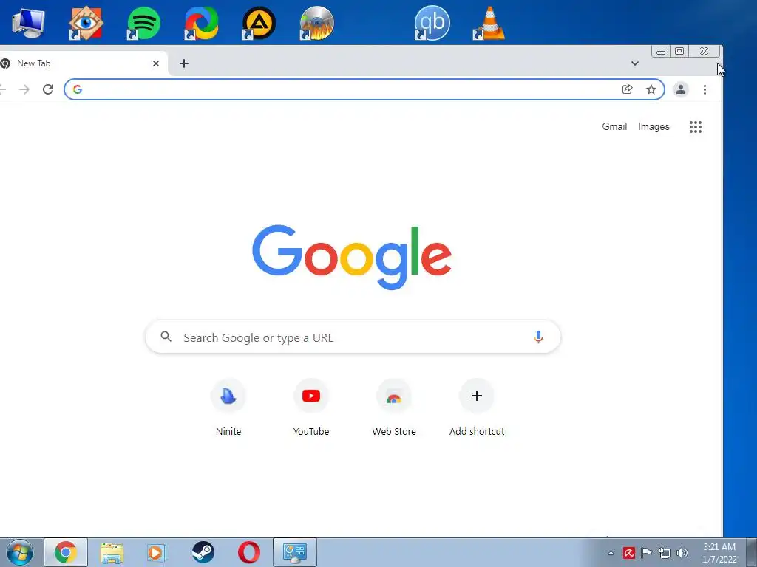Open a new tab with plus button

184,63
